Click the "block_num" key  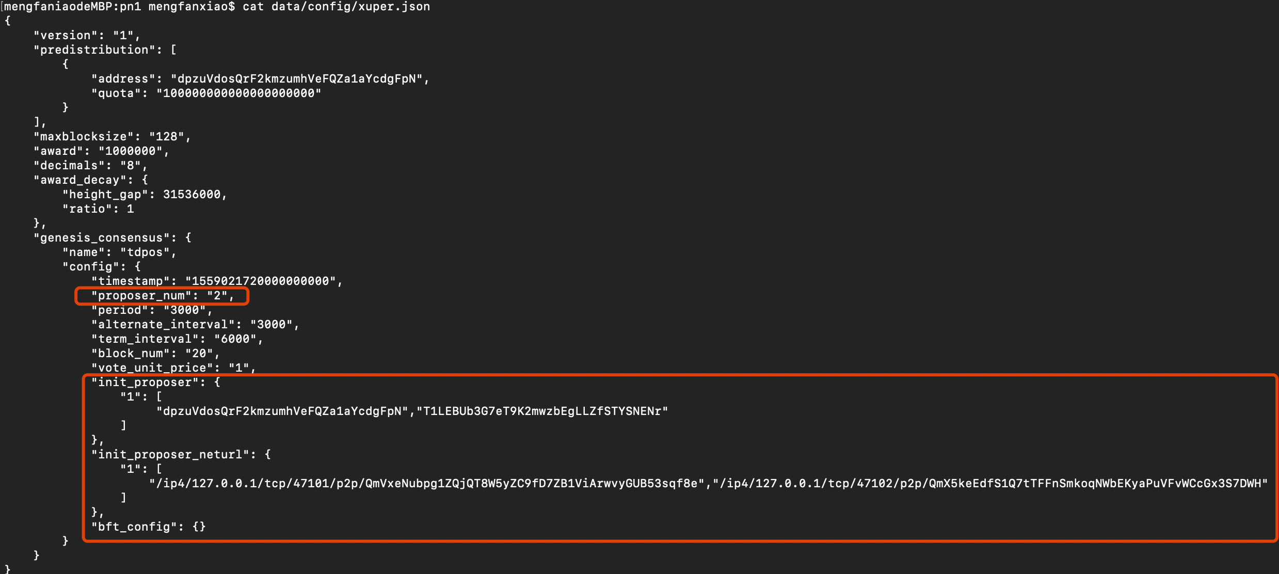point(130,354)
